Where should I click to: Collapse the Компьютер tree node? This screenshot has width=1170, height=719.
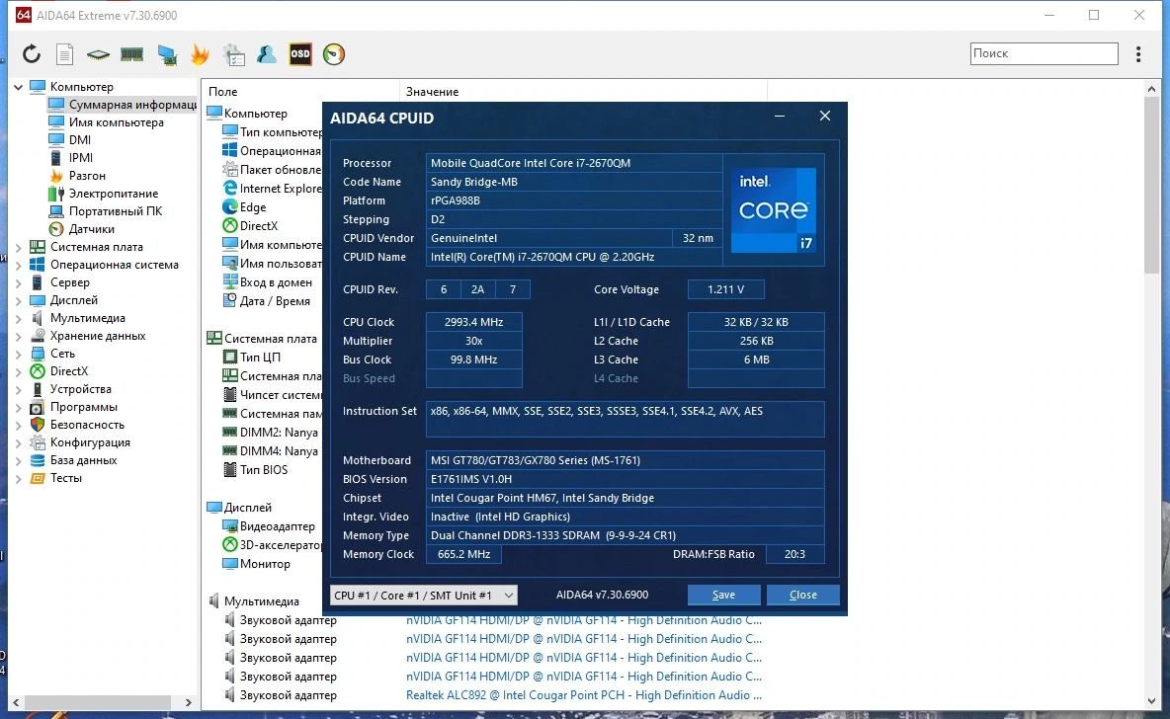[x=19, y=87]
